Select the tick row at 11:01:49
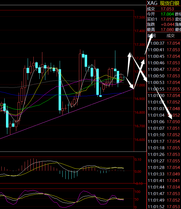 click(164, 200)
